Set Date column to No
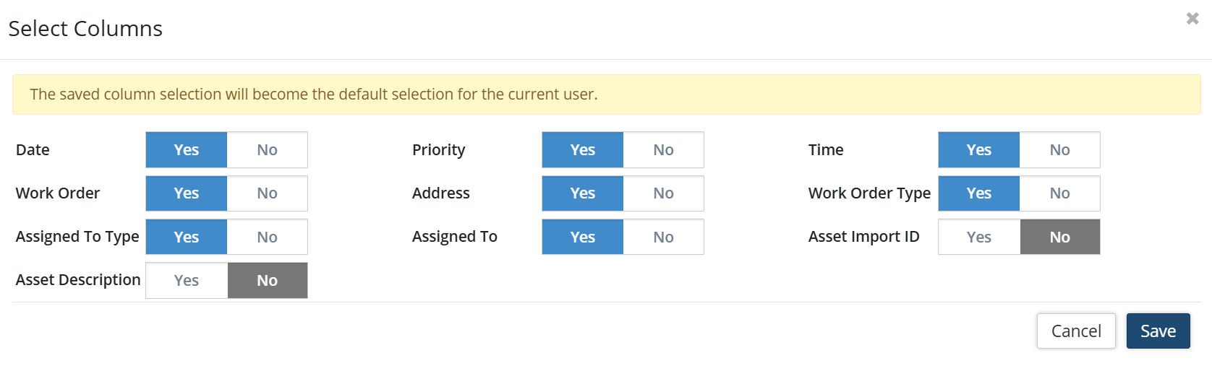The height and width of the screenshot is (371, 1212). click(267, 150)
